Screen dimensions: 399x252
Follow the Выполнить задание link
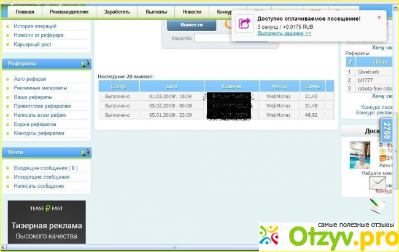coord(284,33)
